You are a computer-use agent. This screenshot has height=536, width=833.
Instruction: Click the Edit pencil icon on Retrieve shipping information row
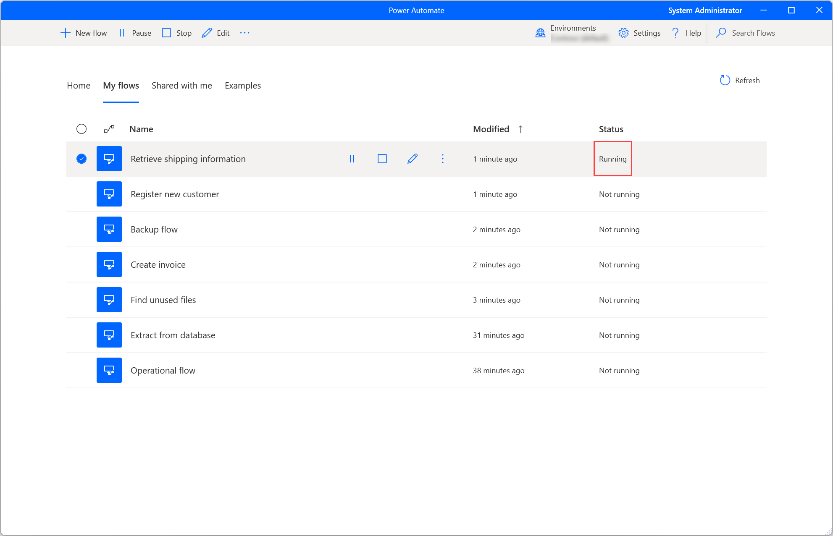pos(413,159)
